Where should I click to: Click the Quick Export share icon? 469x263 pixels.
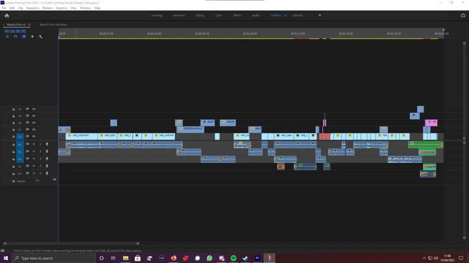click(463, 15)
